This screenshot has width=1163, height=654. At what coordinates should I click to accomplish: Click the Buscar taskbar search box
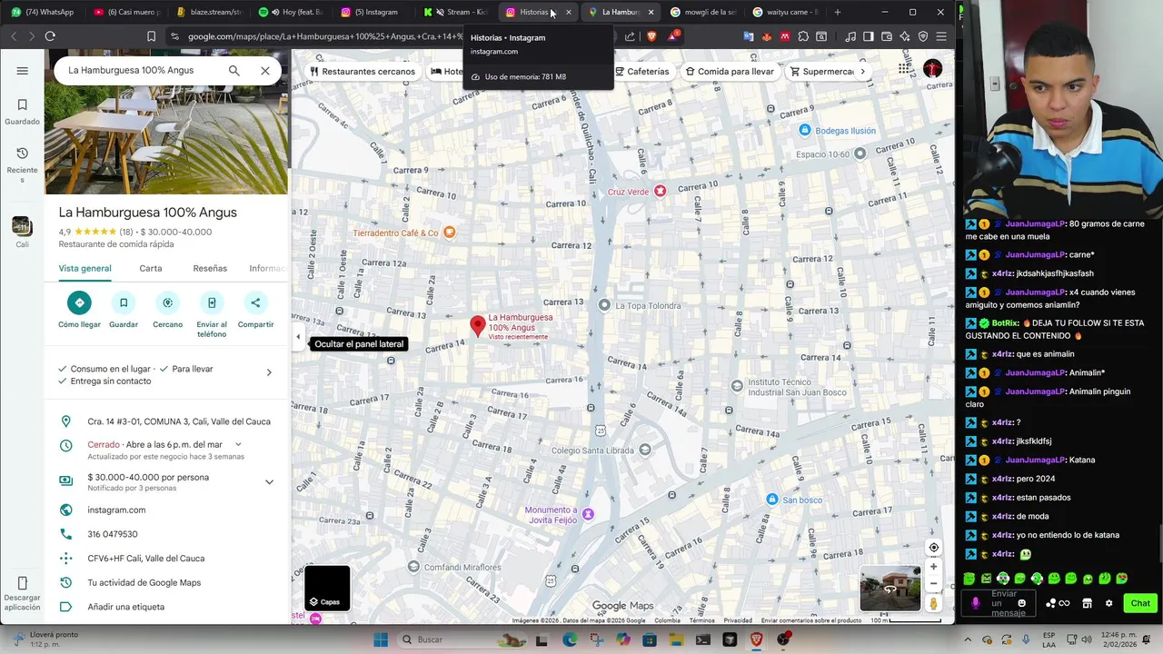click(443, 639)
